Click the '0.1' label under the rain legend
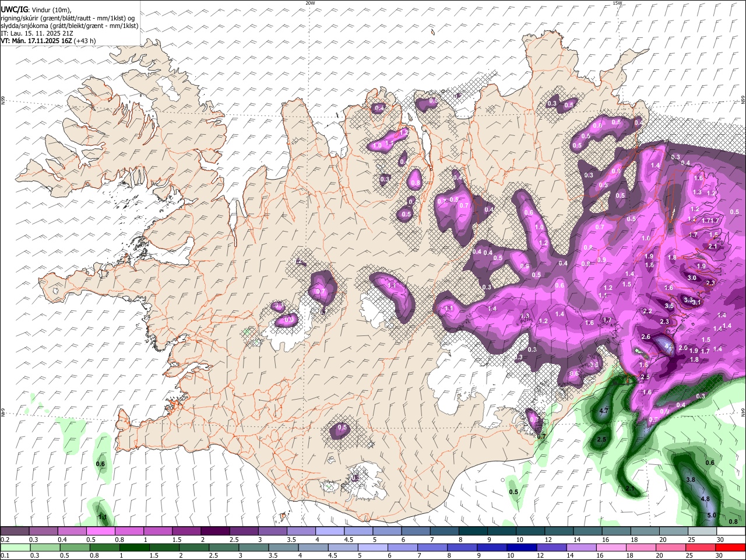The width and height of the screenshot is (746, 560). tap(5, 555)
